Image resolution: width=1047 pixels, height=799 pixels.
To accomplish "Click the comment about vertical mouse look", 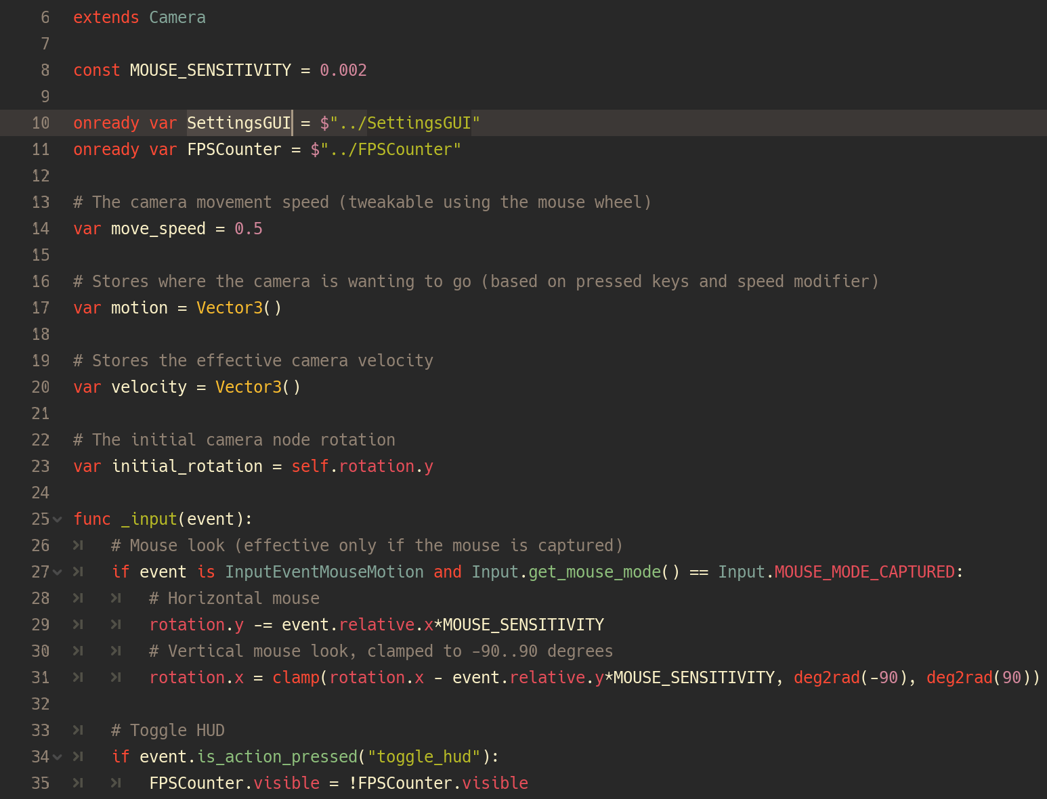I will coord(381,651).
